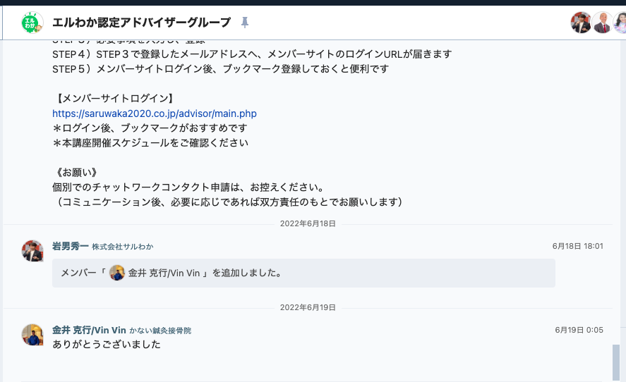Open first member avatar in header
The image size is (626, 382).
click(x=581, y=23)
